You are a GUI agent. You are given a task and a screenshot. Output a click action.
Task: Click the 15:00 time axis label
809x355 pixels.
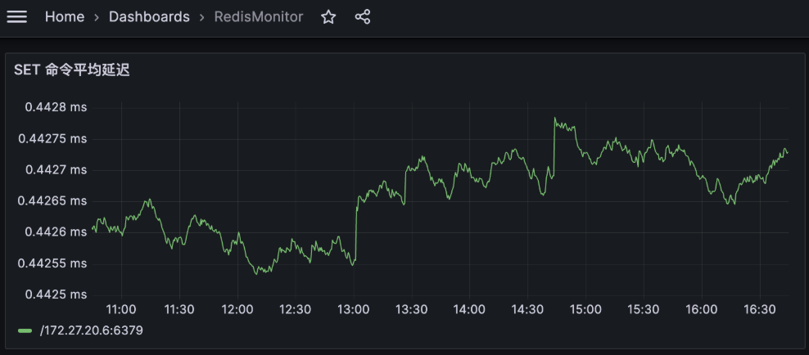pos(585,310)
